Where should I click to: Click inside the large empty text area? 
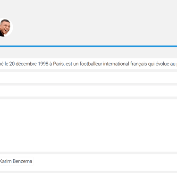click(88, 125)
